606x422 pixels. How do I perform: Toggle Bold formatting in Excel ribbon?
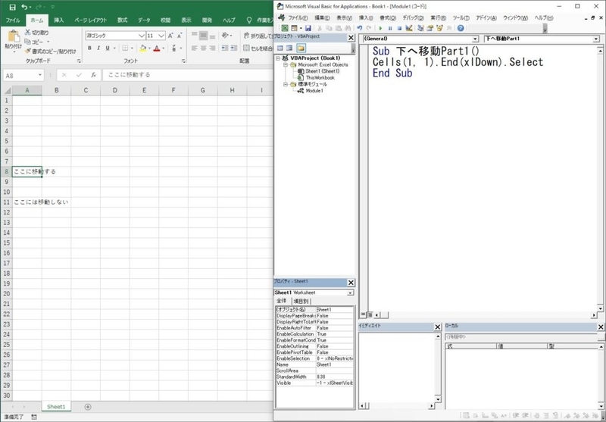tap(89, 48)
